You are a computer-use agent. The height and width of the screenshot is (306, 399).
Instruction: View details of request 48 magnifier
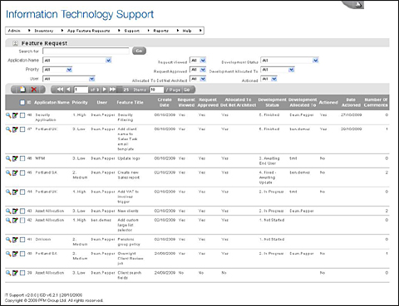coord(8,115)
